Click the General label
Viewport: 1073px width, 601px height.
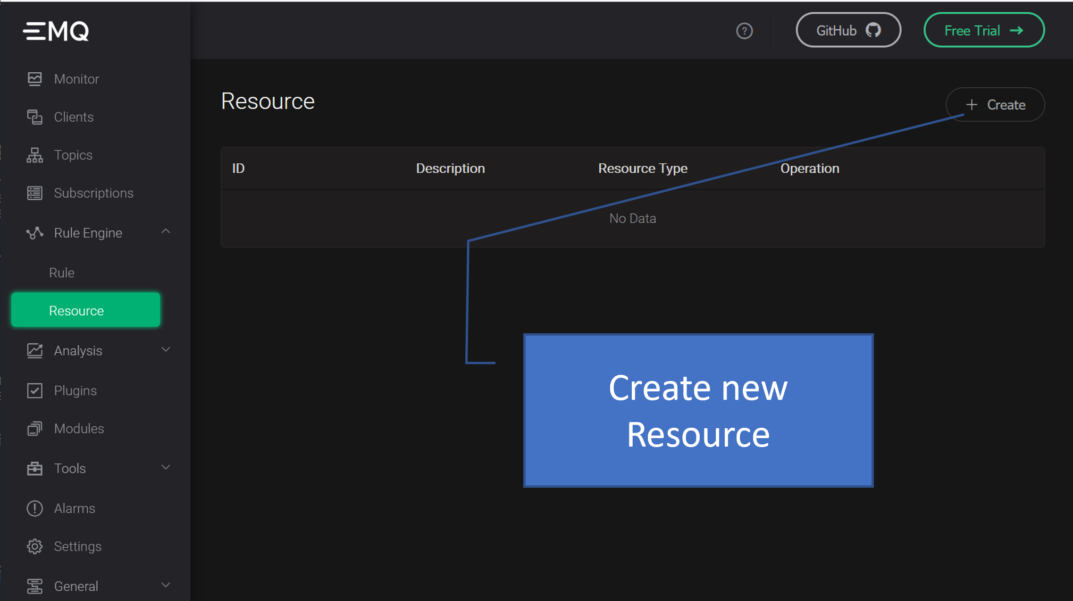(76, 586)
